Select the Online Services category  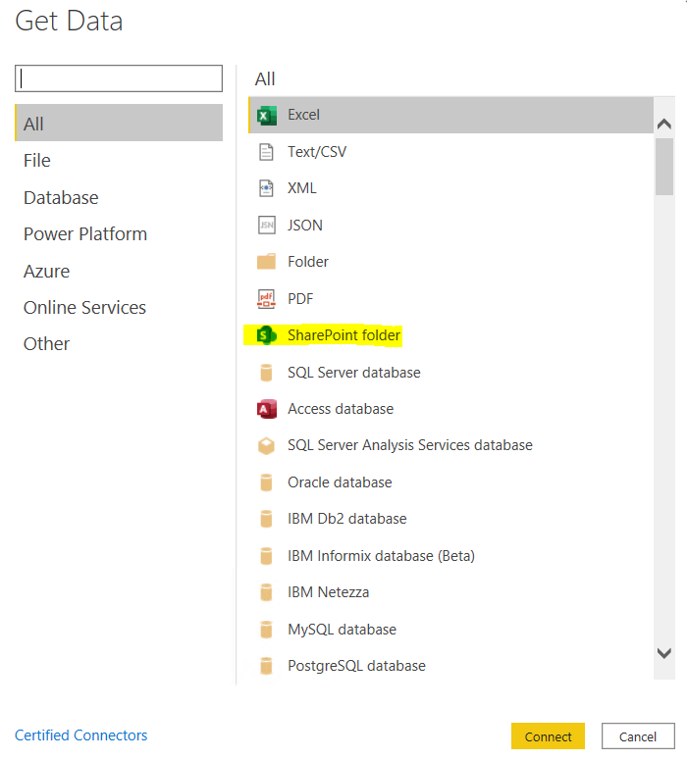coord(85,308)
